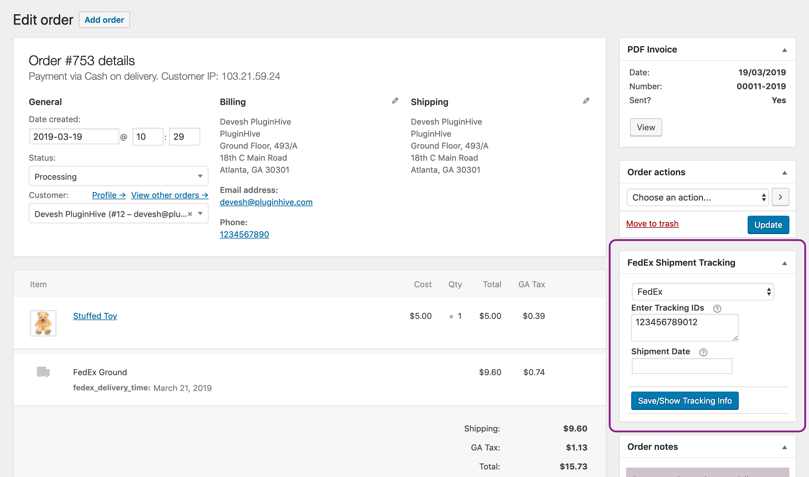Click Save/Show Tracking Info button
Image resolution: width=809 pixels, height=477 pixels.
tap(685, 401)
